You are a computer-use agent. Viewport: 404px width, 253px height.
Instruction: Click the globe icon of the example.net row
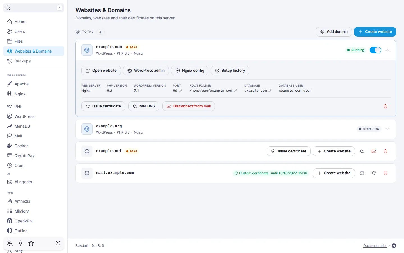tap(87, 151)
